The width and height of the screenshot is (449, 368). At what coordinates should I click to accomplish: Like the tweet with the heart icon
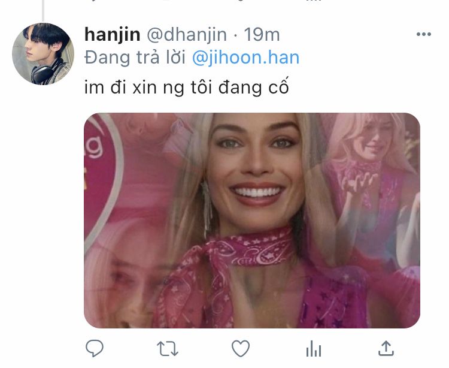tap(241, 348)
